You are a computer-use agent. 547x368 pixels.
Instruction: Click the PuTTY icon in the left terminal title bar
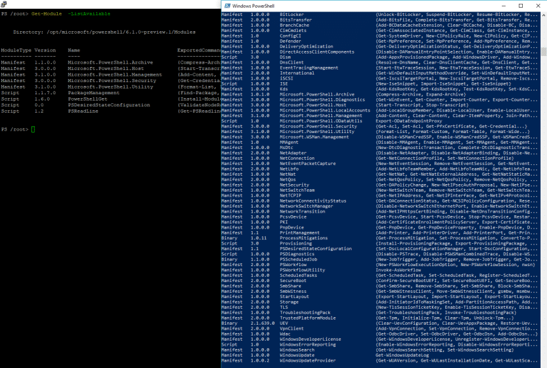point(3,4)
